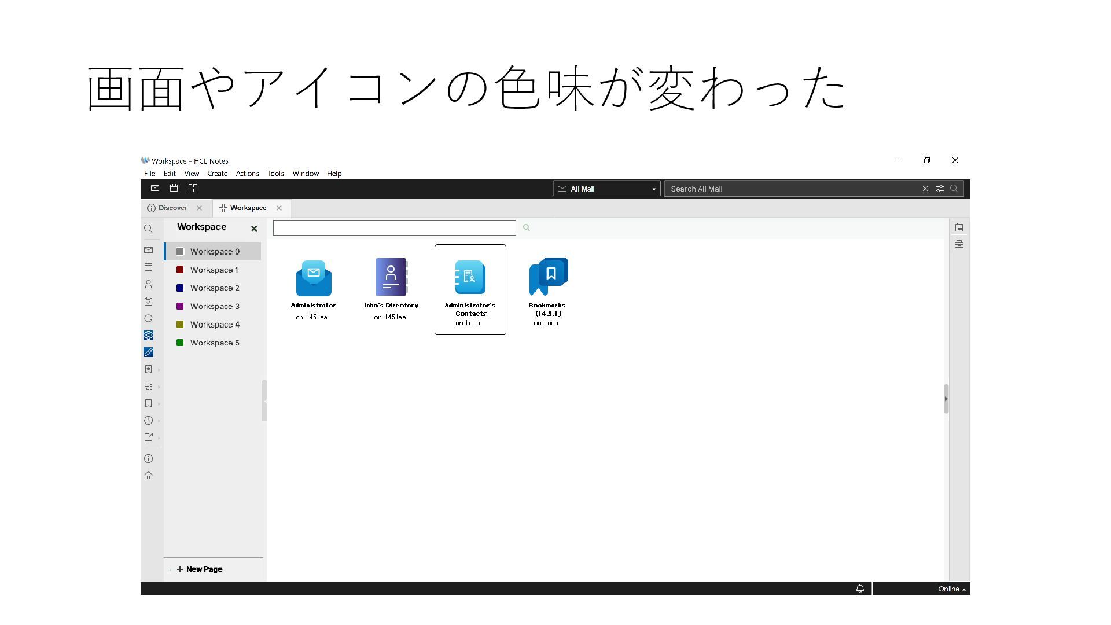
Task: Click the Replication sync arrows icon
Action: tap(149, 318)
